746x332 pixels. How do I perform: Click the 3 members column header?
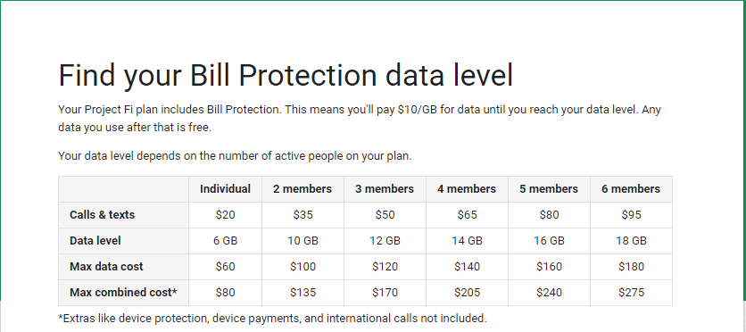tap(385, 189)
